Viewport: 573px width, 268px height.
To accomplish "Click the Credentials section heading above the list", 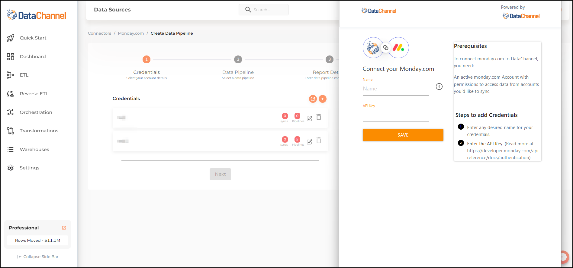I will [x=126, y=99].
